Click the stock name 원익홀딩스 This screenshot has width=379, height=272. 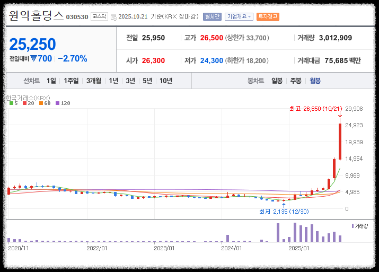click(x=36, y=16)
